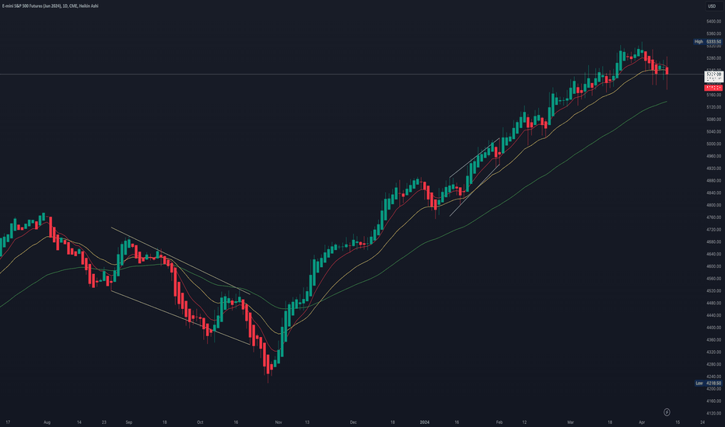Click the Aug date on time axis

pos(47,422)
